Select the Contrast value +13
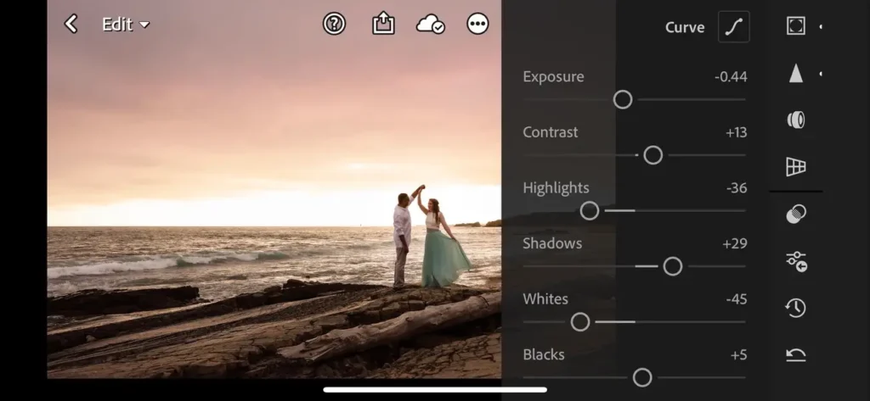This screenshot has height=401, width=870. (x=736, y=132)
